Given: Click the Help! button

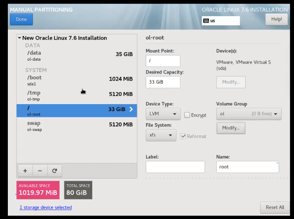Looking at the screenshot, I should click(276, 19).
